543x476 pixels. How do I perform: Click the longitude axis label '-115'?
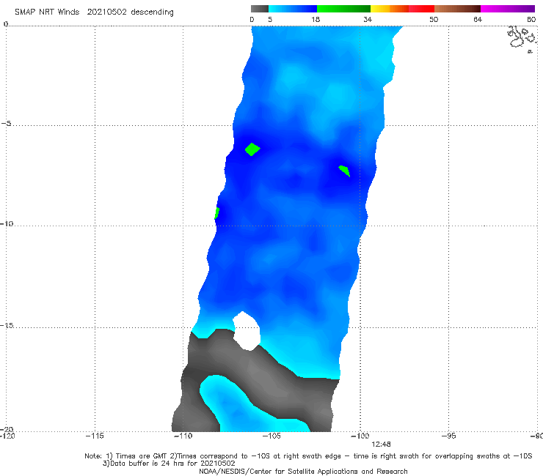click(x=95, y=436)
